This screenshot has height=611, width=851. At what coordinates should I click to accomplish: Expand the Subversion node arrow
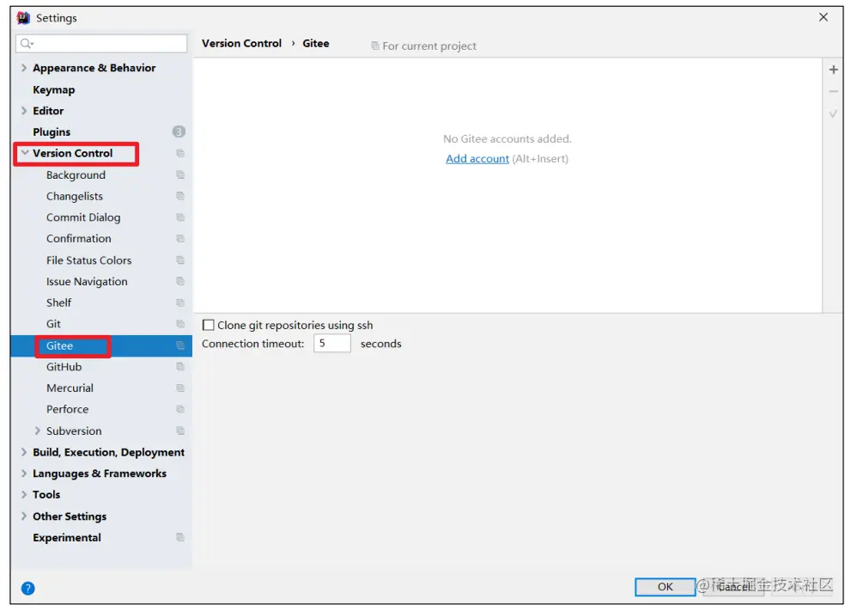pos(38,431)
